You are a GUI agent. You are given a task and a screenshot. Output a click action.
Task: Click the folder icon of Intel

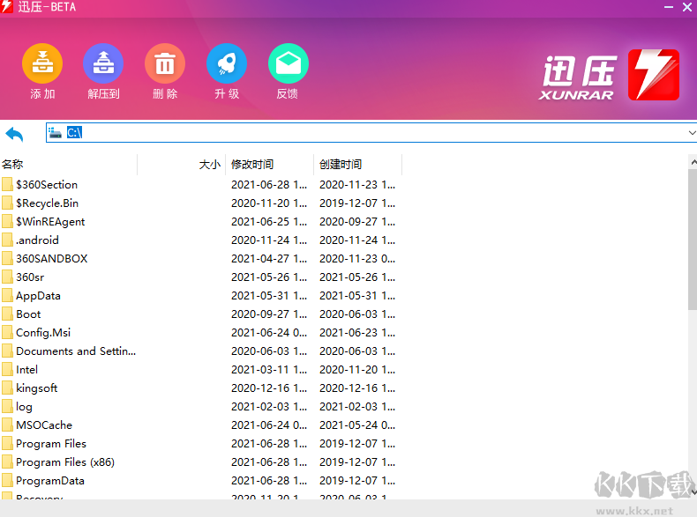coord(7,369)
